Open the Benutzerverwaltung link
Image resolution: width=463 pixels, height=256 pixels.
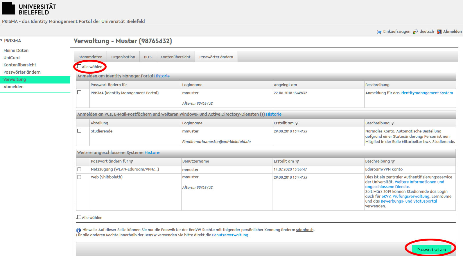230,235
